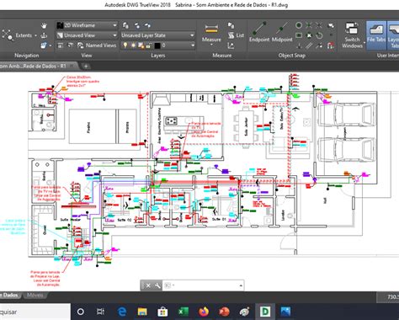Toggle the File Tabs button
Viewport: 399px width, 320px height.
tap(376, 35)
